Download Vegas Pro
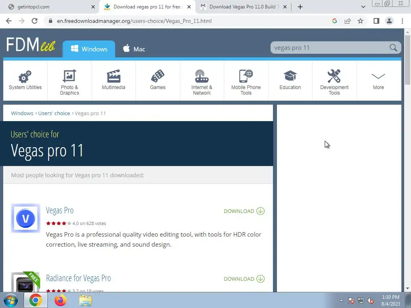Image resolution: width=411 pixels, height=308 pixels. pos(244,211)
